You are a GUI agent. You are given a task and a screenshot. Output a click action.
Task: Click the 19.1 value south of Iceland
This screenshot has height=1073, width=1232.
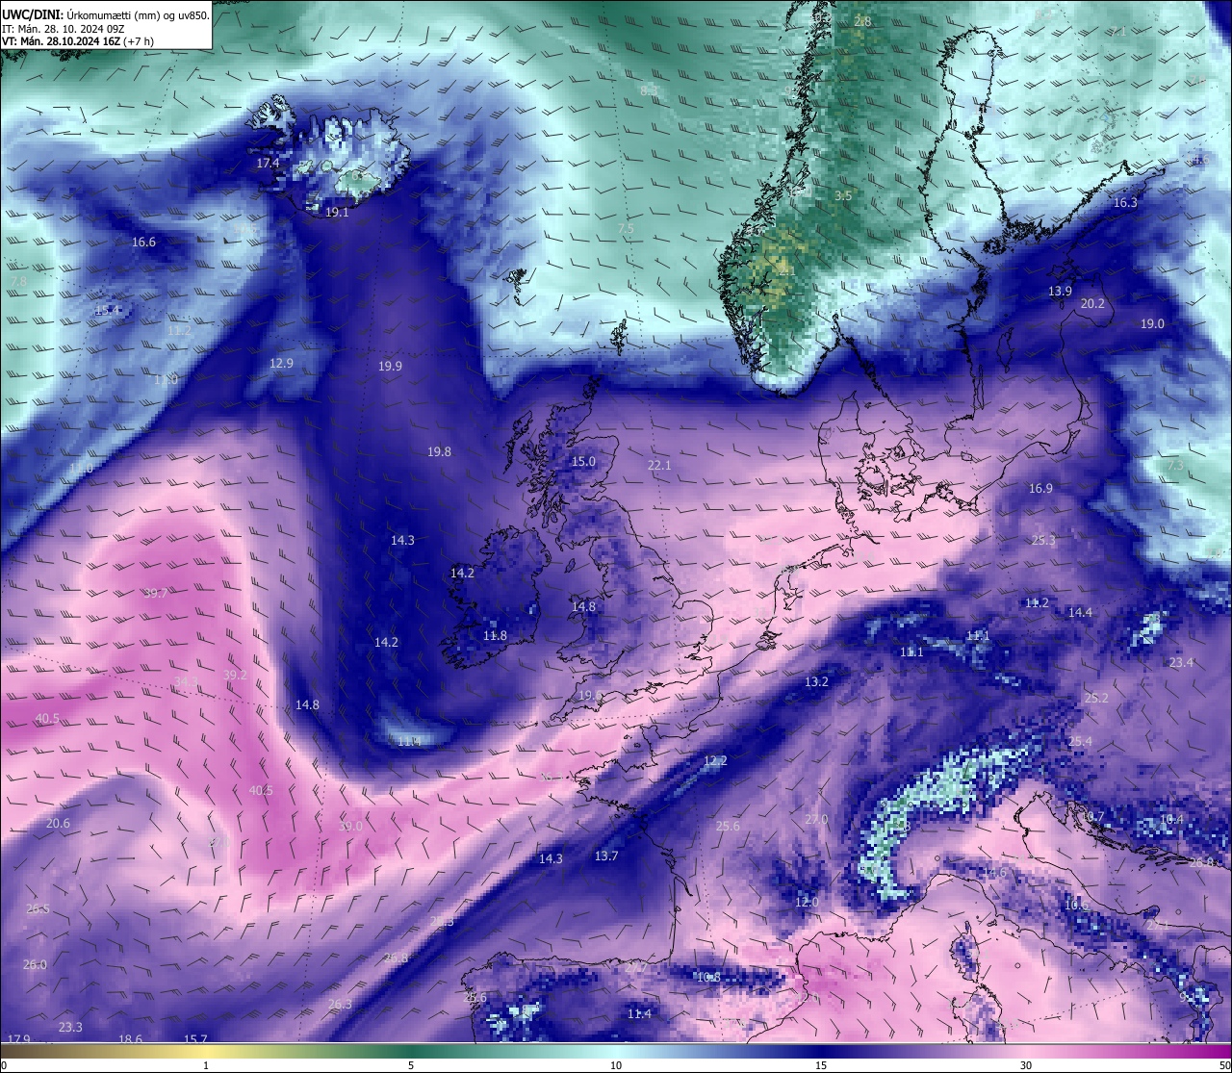[337, 213]
